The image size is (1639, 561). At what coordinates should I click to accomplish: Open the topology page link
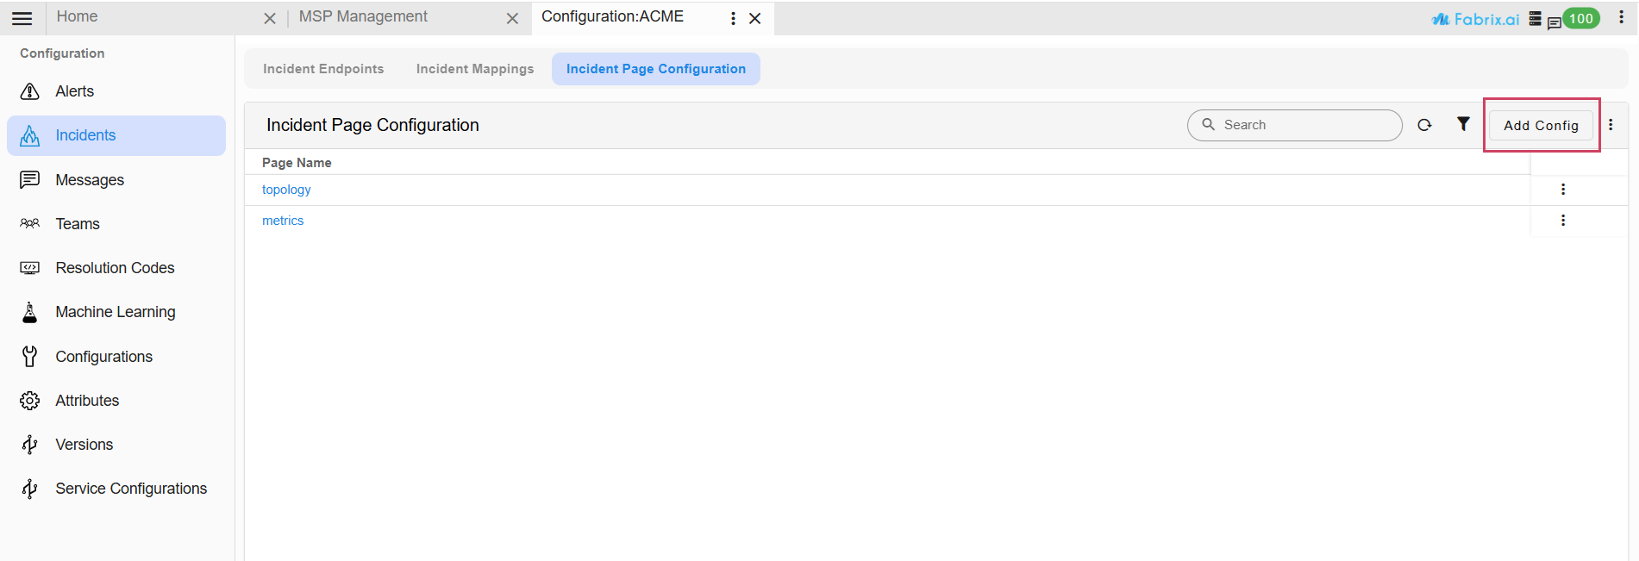[286, 190]
